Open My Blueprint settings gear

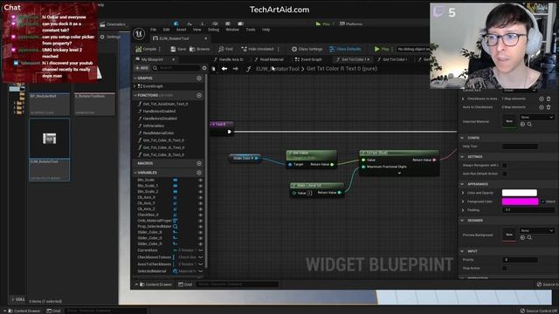click(204, 68)
